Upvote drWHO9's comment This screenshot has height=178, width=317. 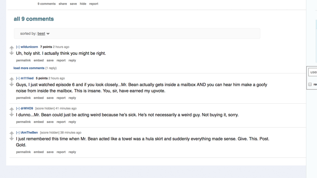pyautogui.click(x=11, y=109)
